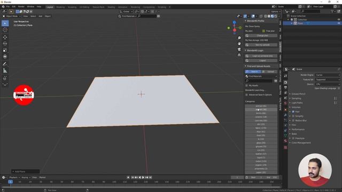Select the Select Box tool

coord(5,23)
